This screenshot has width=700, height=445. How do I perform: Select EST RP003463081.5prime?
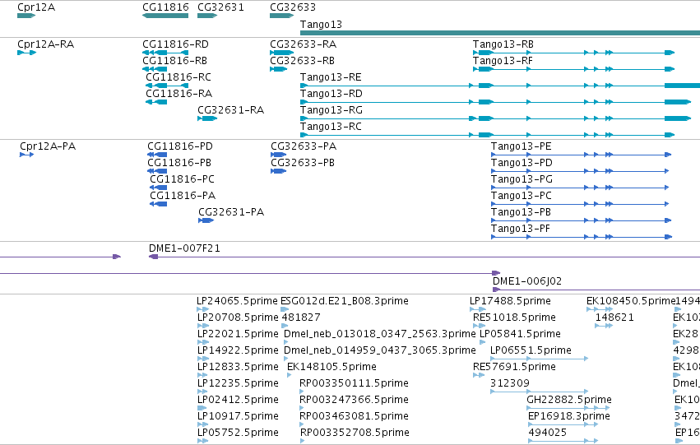[x=354, y=417]
